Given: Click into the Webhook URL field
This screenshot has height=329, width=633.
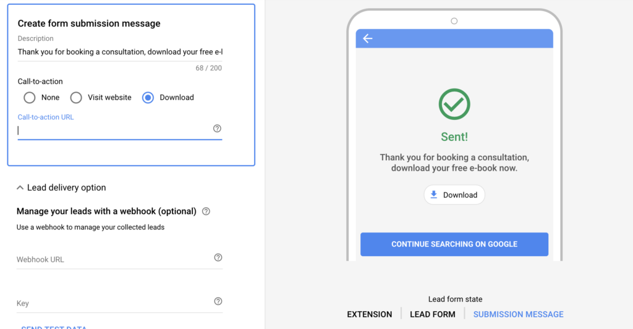Looking at the screenshot, I should 114,259.
